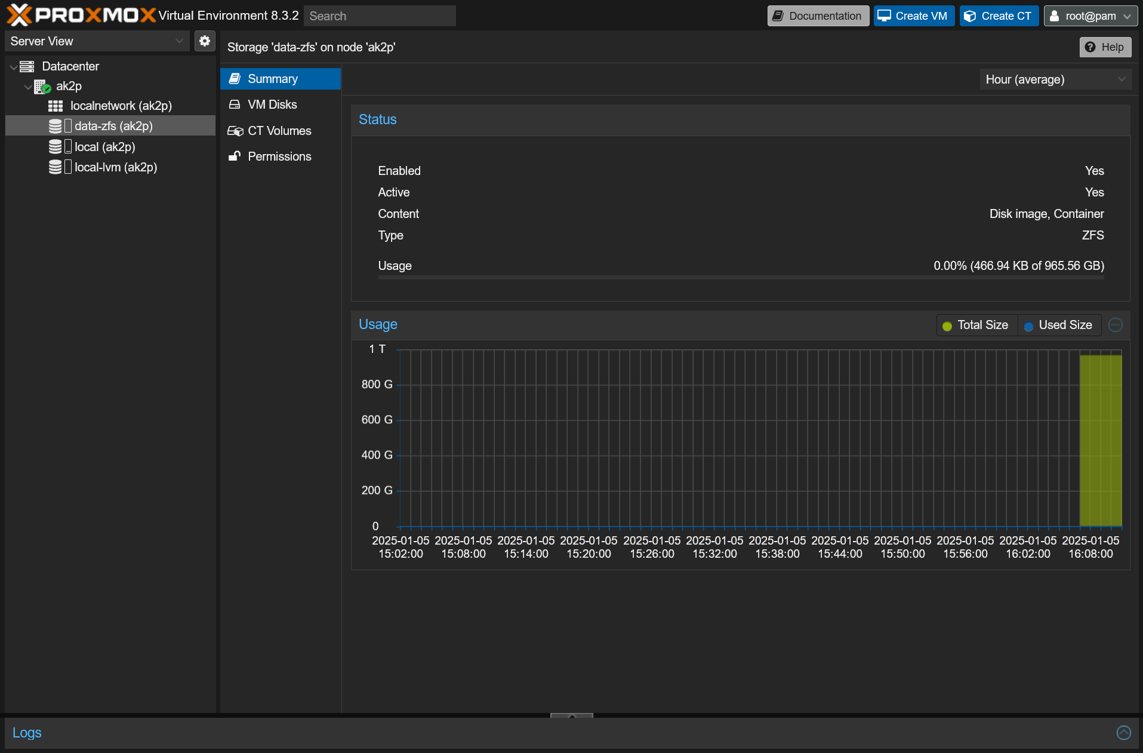Click the 'Virtual Environment 8.3.2' version text
Image resolution: width=1143 pixels, height=753 pixels.
click(229, 16)
